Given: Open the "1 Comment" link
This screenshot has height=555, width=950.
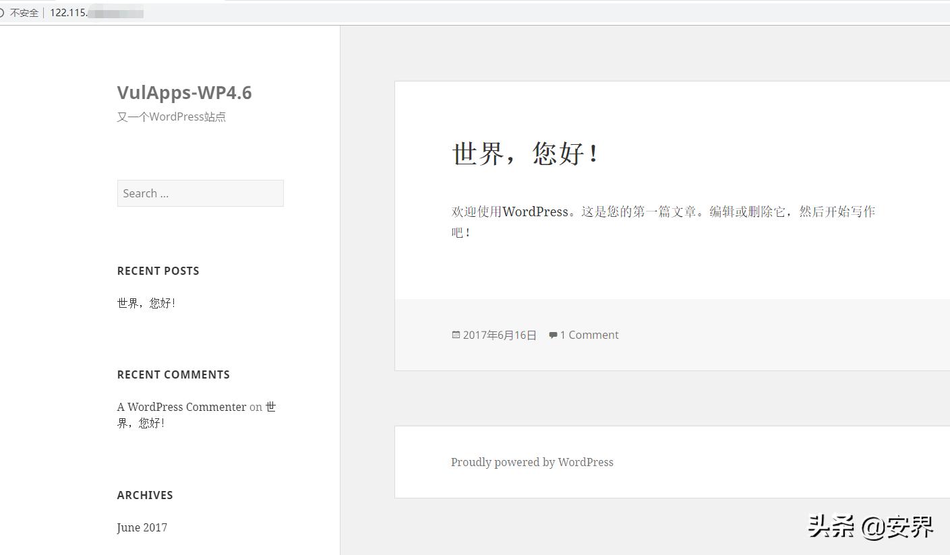Looking at the screenshot, I should pos(589,335).
